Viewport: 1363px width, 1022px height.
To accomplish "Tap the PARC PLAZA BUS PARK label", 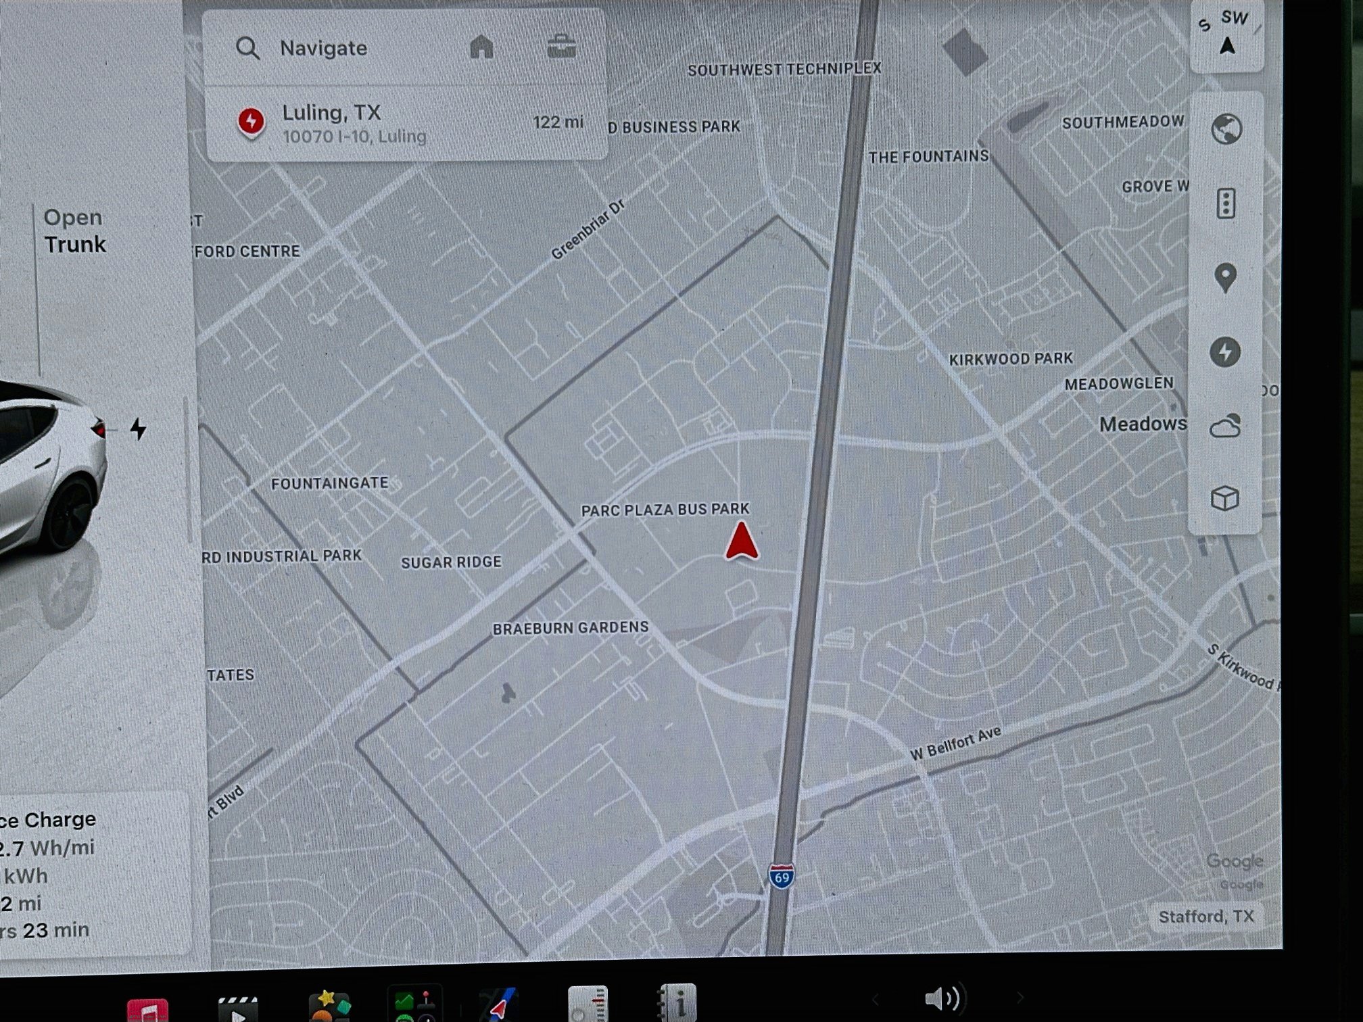I will [x=665, y=510].
